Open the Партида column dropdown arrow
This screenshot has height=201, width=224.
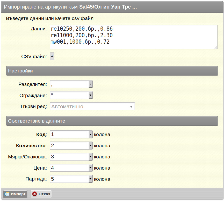(x=90, y=179)
